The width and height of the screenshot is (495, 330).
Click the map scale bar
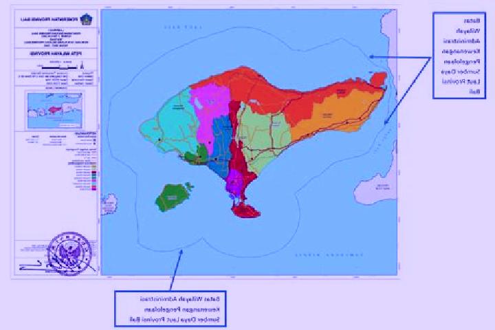[x=59, y=67]
